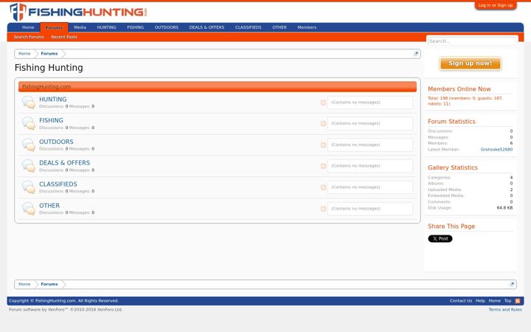Open the Media tab
The height and width of the screenshot is (332, 531).
[x=80, y=27]
